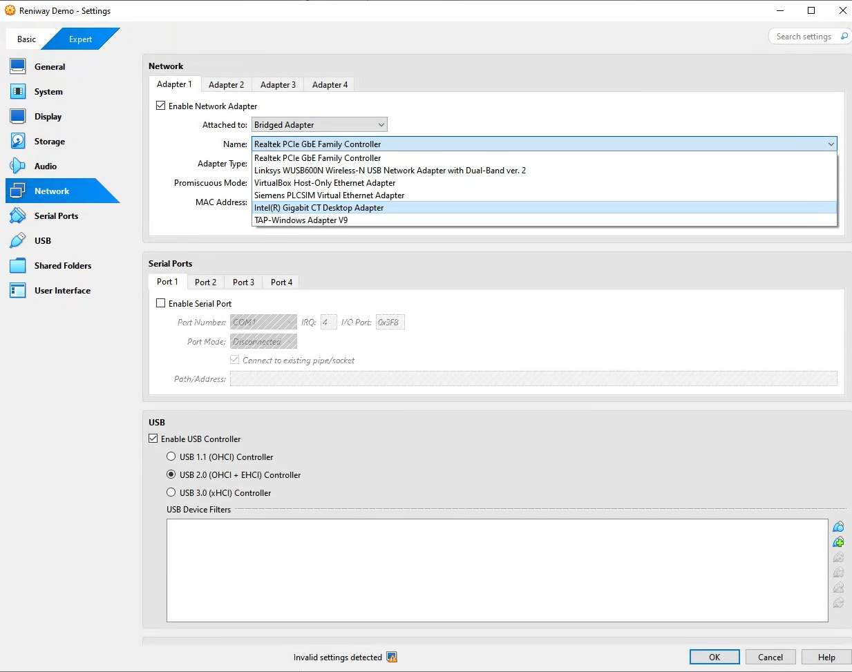Open the Port Mode dropdown
Image resolution: width=852 pixels, height=672 pixels.
[x=263, y=342]
